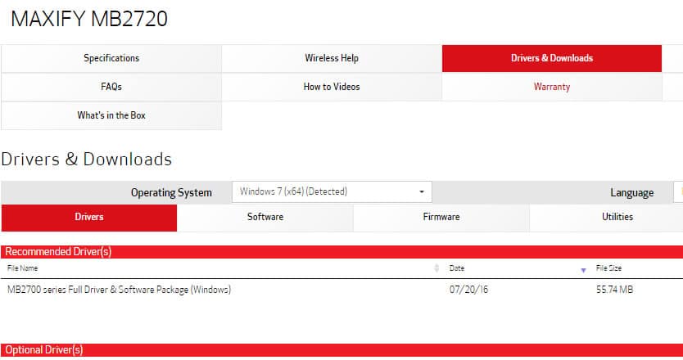Select the Drivers & Downloads tab

[x=551, y=59]
